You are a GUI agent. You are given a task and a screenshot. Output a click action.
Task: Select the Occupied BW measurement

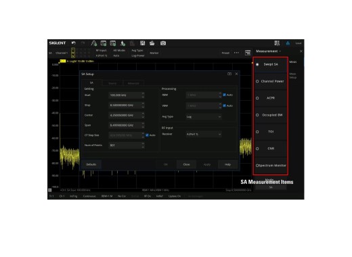tap(271, 115)
